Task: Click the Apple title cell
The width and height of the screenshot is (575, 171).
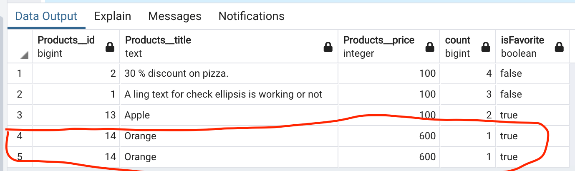Action: [229, 115]
